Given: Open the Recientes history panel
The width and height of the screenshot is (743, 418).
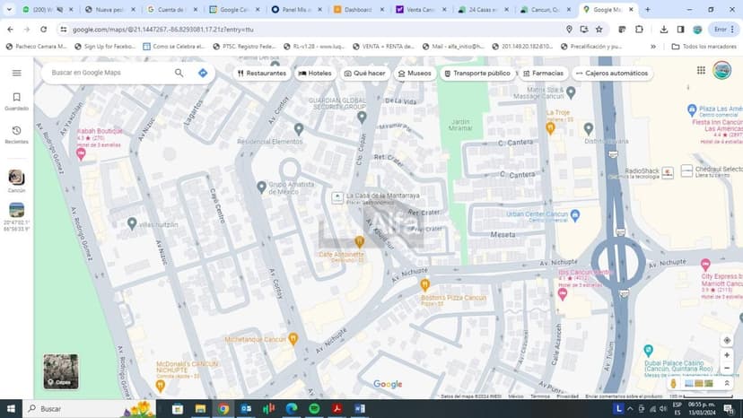Looking at the screenshot, I should pyautogui.click(x=16, y=135).
